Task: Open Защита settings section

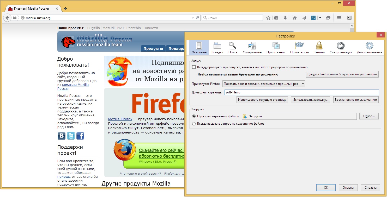Action: (319, 48)
